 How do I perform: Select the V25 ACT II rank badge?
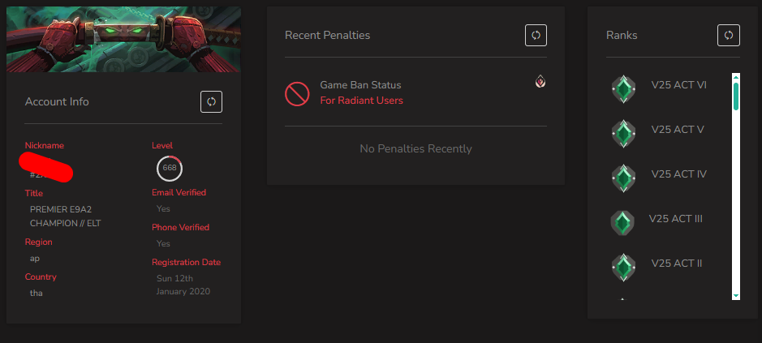point(623,268)
